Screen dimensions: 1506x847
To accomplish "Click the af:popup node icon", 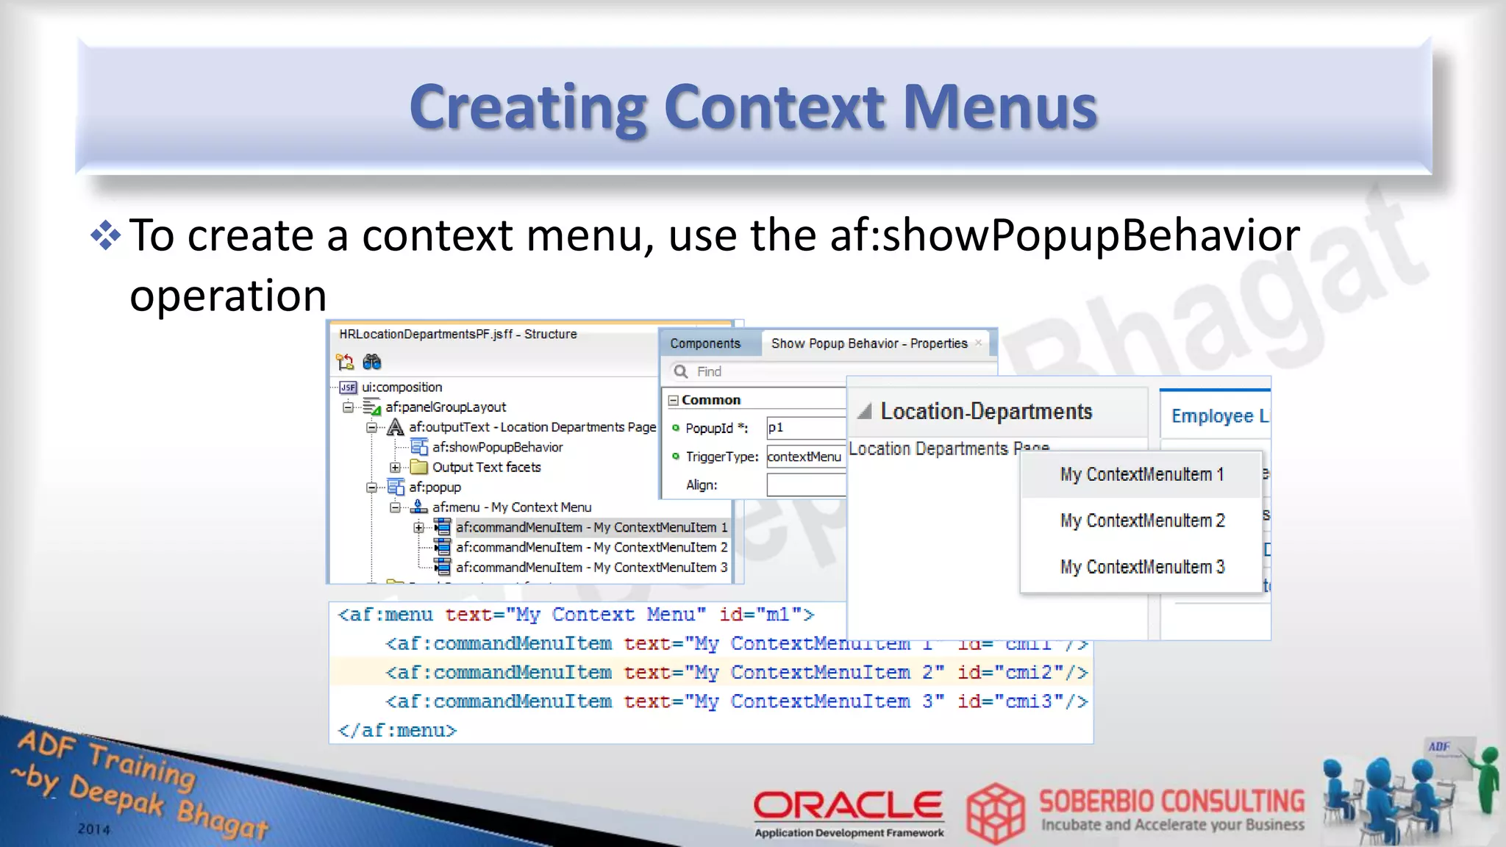I will click(x=396, y=487).
